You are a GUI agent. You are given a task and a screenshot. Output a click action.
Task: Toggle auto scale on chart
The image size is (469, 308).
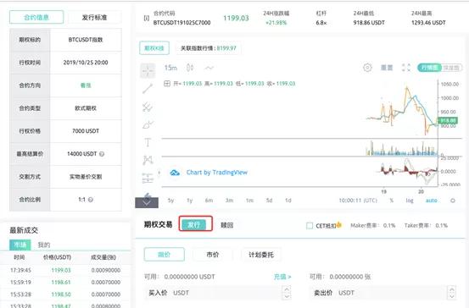pyautogui.click(x=432, y=201)
